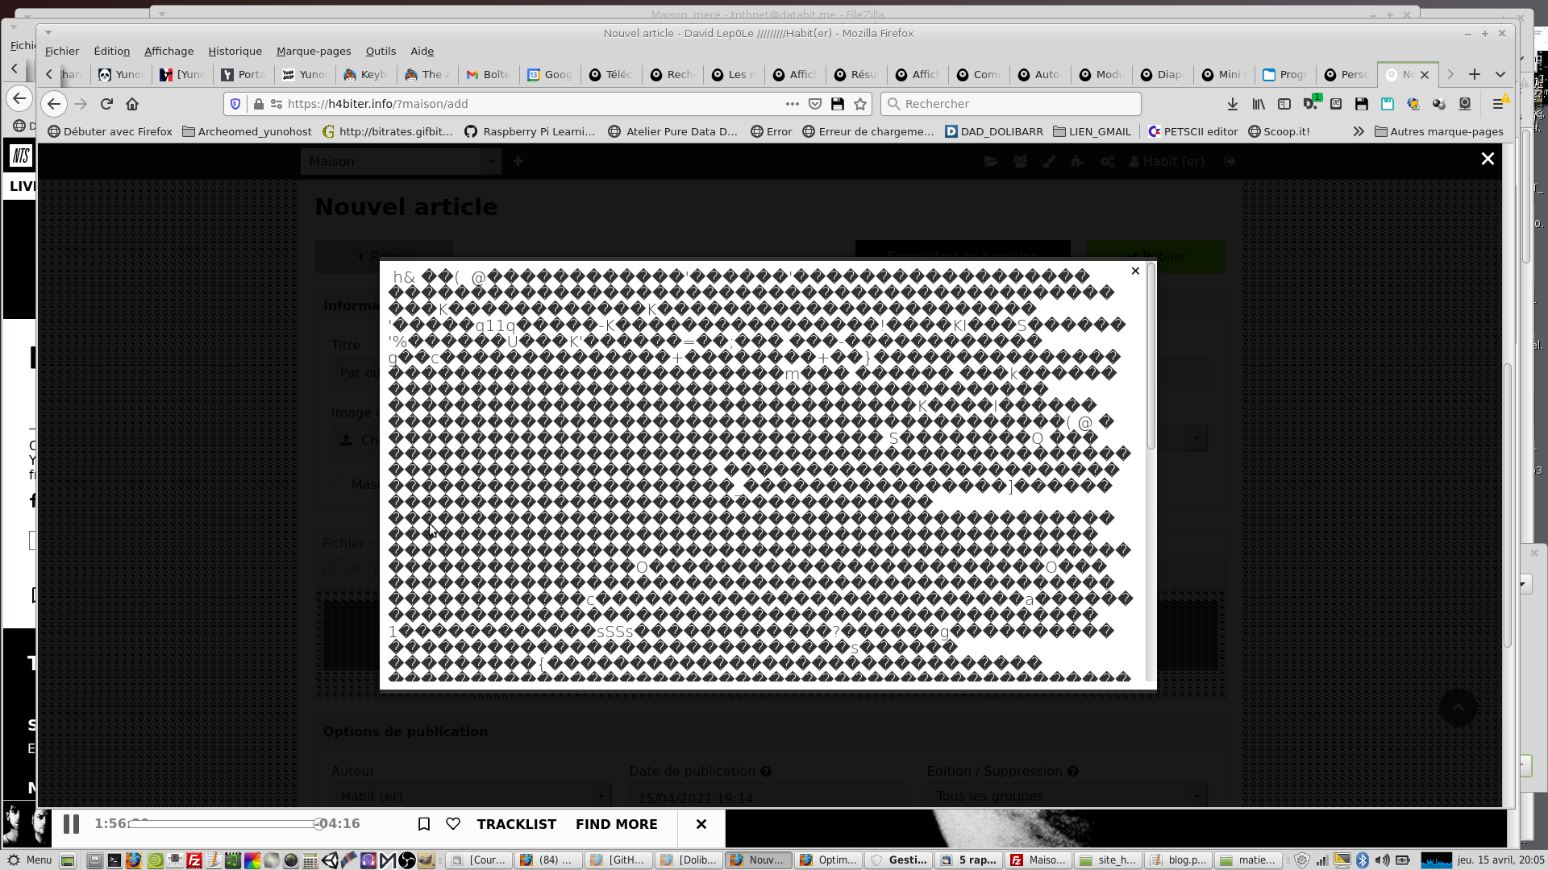
Task: Click the Firefox downloads arrow icon
Action: coord(1232,104)
